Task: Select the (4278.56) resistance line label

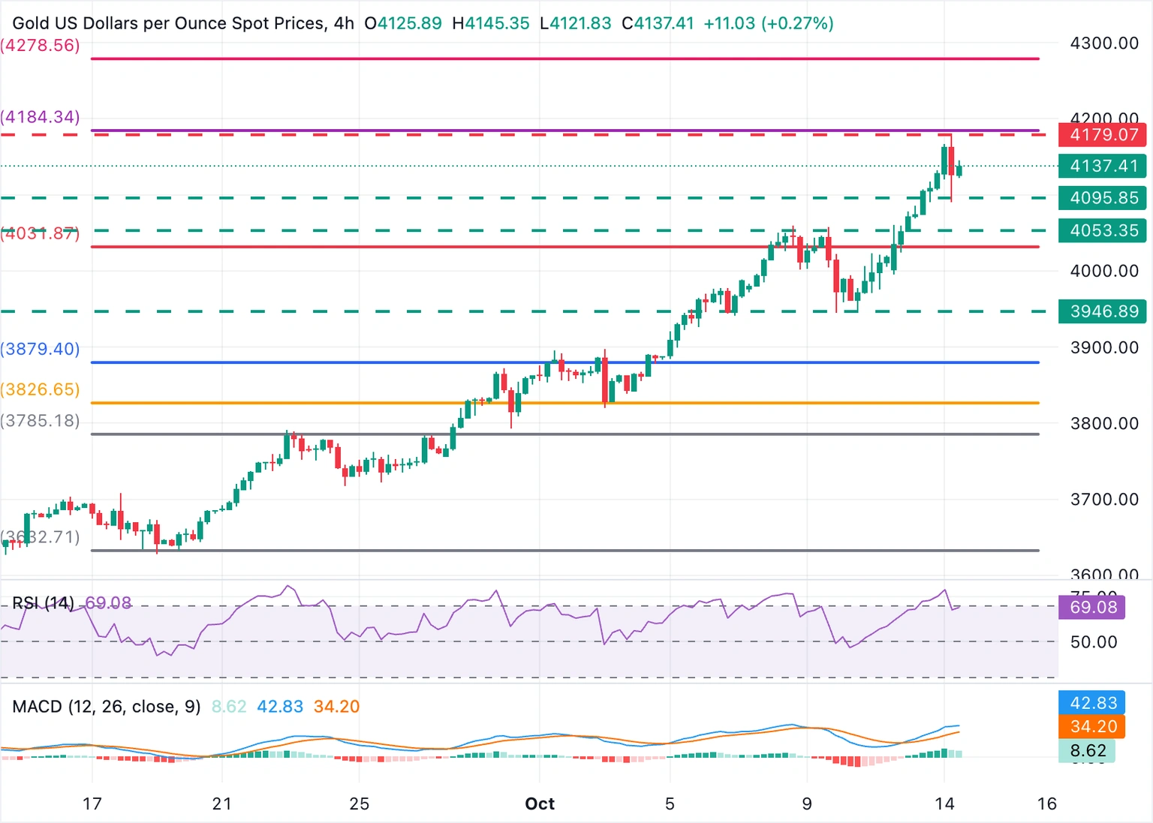Action: pyautogui.click(x=41, y=45)
